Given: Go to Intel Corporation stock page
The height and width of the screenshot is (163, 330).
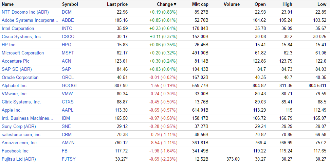Looking at the screenshot, I should pyautogui.click(x=18, y=28).
